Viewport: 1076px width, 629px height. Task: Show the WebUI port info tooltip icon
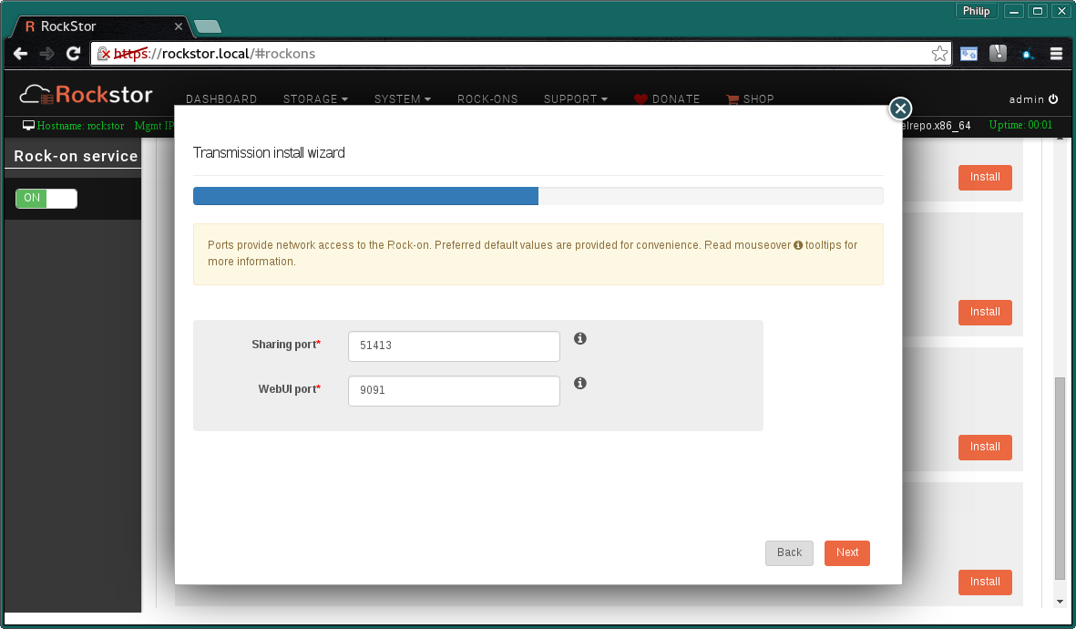tap(579, 383)
